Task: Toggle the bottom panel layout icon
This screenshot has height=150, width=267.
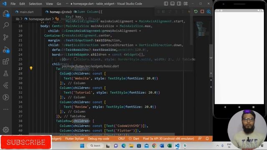Action: tap(172, 4)
